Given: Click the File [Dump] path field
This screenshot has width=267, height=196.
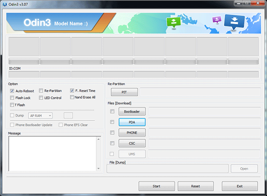Looking at the screenshot, I should click(x=168, y=169).
